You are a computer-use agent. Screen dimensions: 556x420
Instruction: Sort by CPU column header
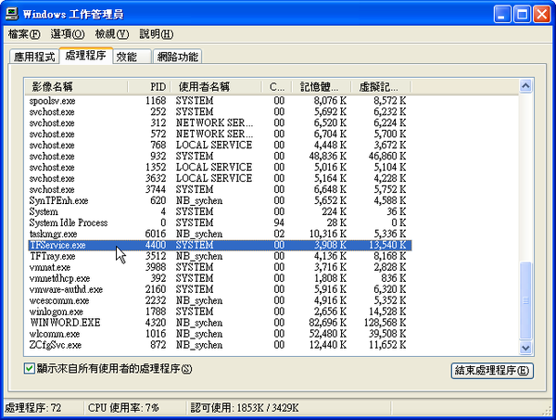pos(276,86)
